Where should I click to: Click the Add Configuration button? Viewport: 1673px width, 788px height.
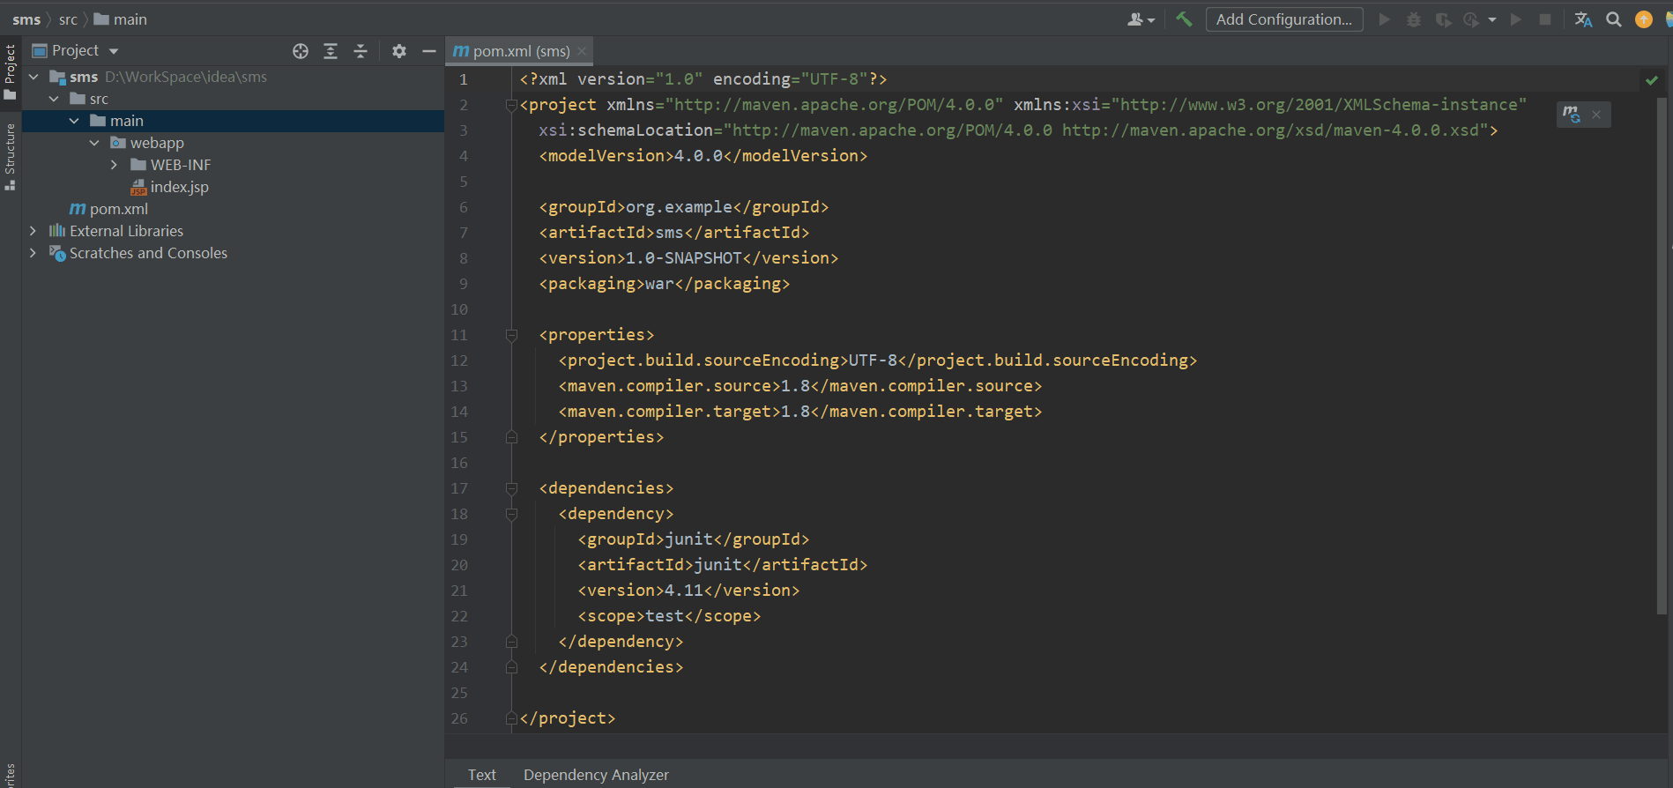[1283, 19]
